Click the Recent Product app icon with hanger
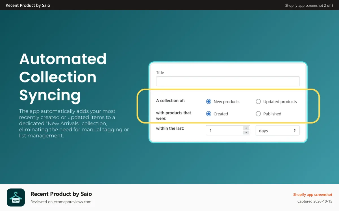 tap(16, 197)
